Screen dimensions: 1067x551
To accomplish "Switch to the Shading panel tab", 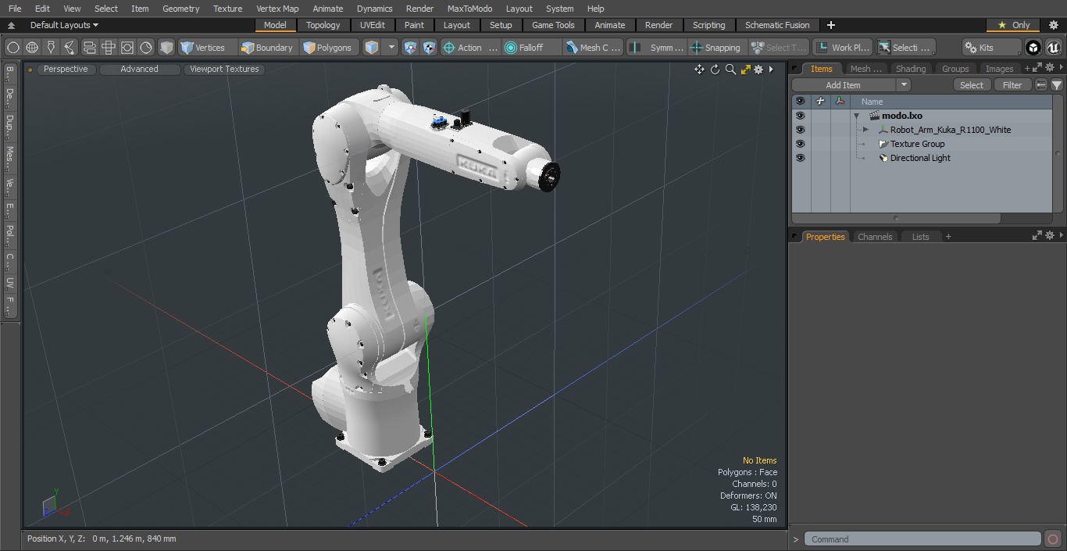I will 910,69.
